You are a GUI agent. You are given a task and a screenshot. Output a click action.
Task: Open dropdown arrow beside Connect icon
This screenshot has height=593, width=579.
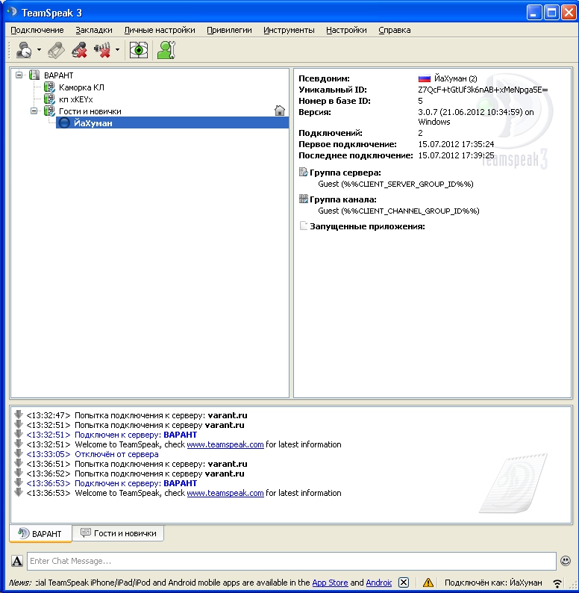click(x=39, y=50)
